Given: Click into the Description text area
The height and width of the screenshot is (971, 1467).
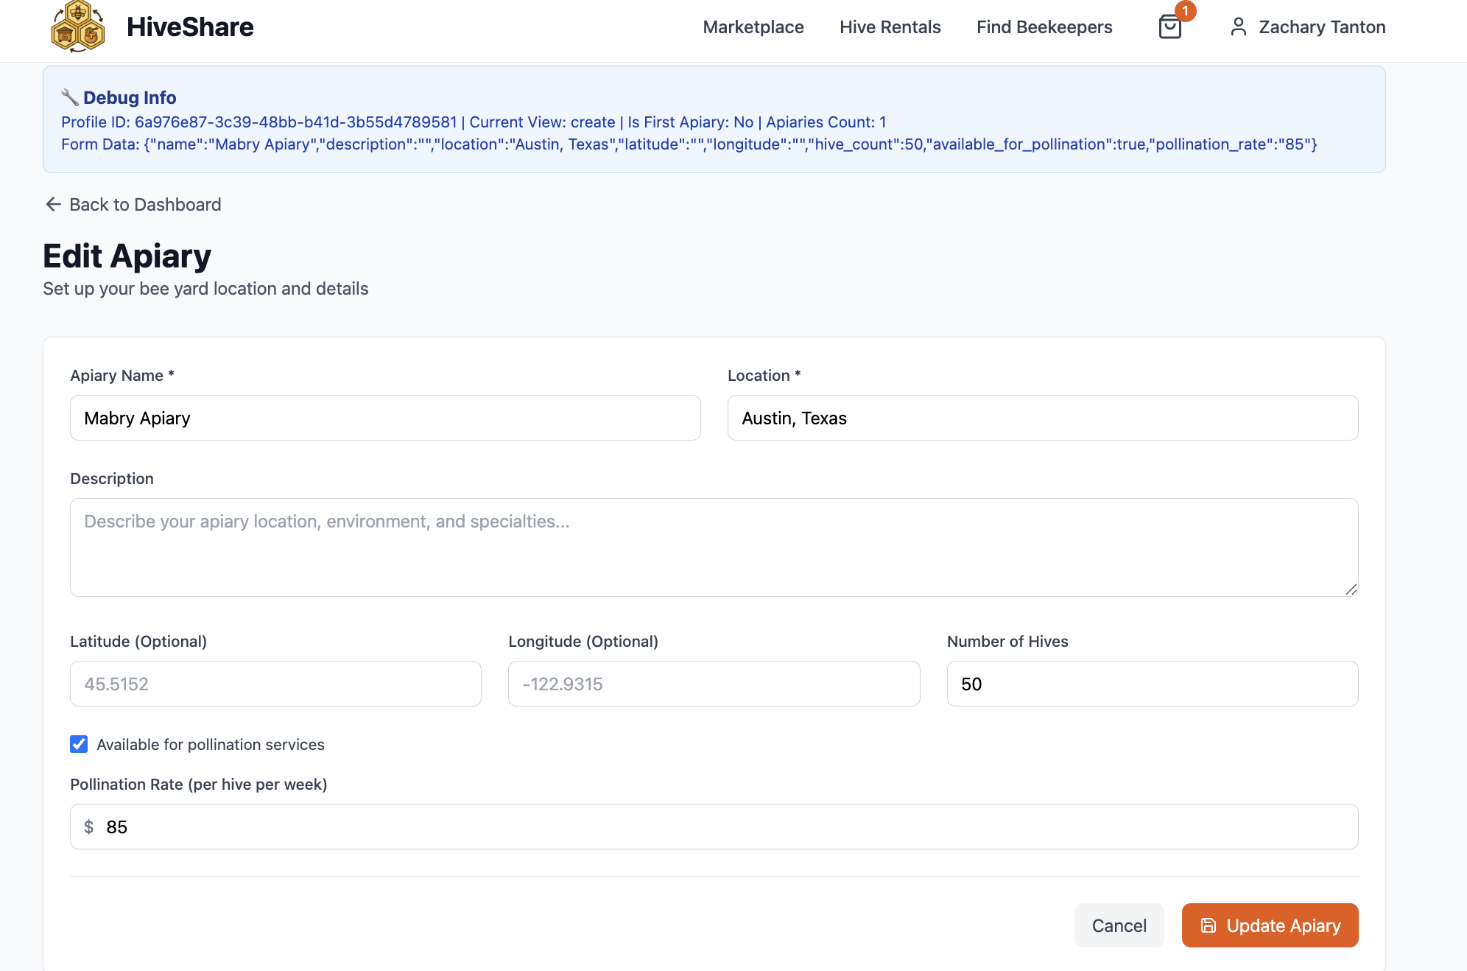Looking at the screenshot, I should [713, 547].
